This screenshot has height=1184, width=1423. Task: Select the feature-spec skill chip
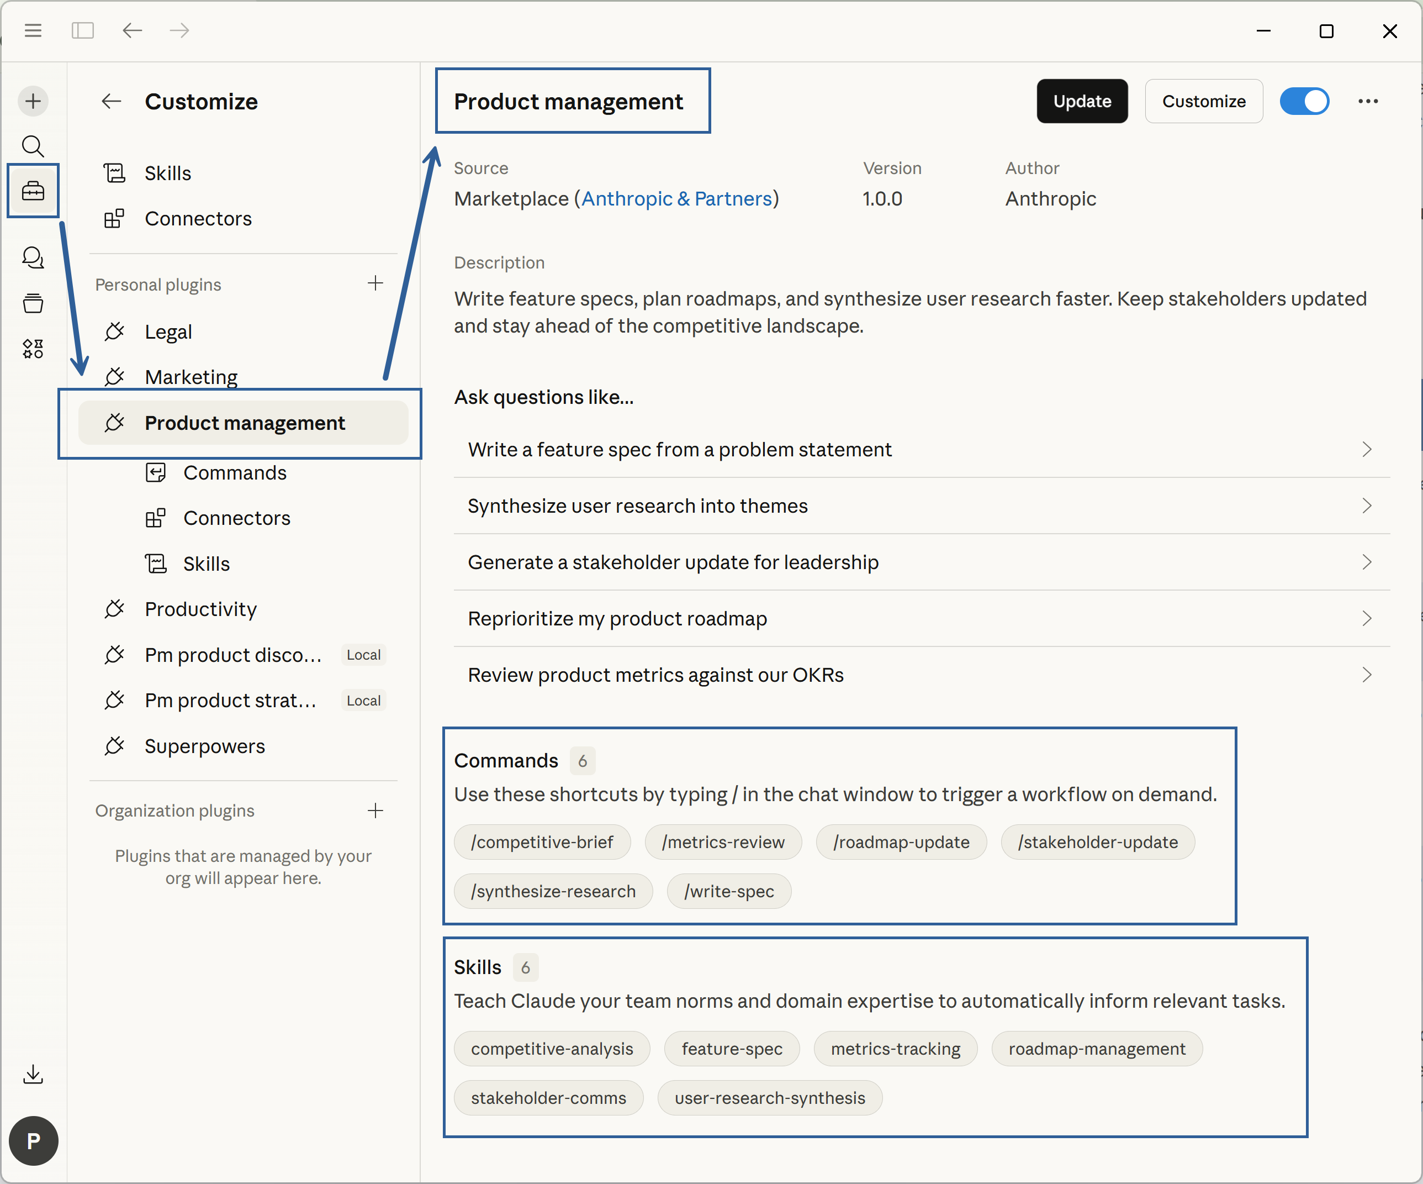pyautogui.click(x=731, y=1049)
